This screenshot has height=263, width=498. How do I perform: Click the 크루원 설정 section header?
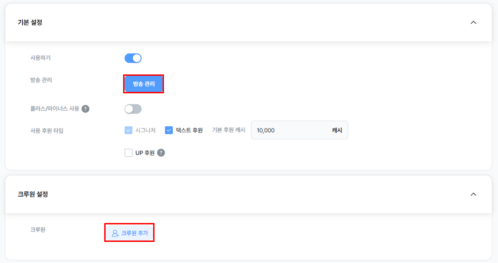pos(33,194)
